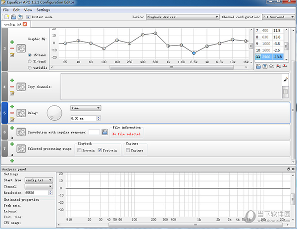
Task: Add filter above Convolution row 6
Action: pyautogui.click(x=12, y=128)
